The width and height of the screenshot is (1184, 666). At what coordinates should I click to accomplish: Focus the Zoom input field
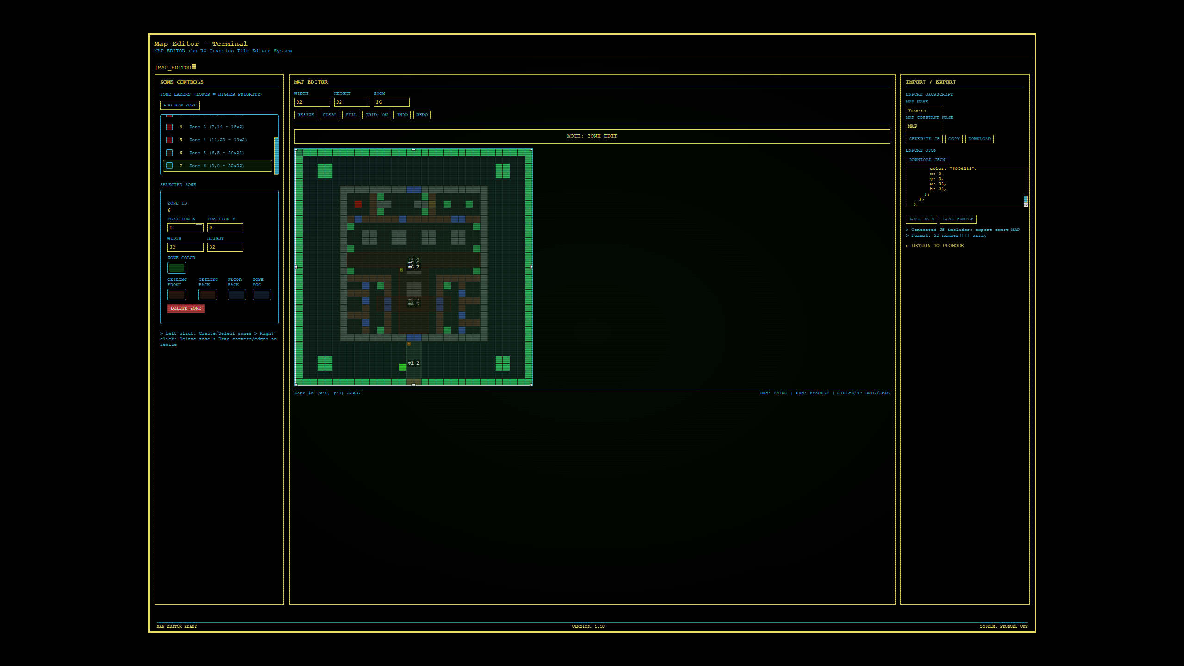pyautogui.click(x=392, y=102)
